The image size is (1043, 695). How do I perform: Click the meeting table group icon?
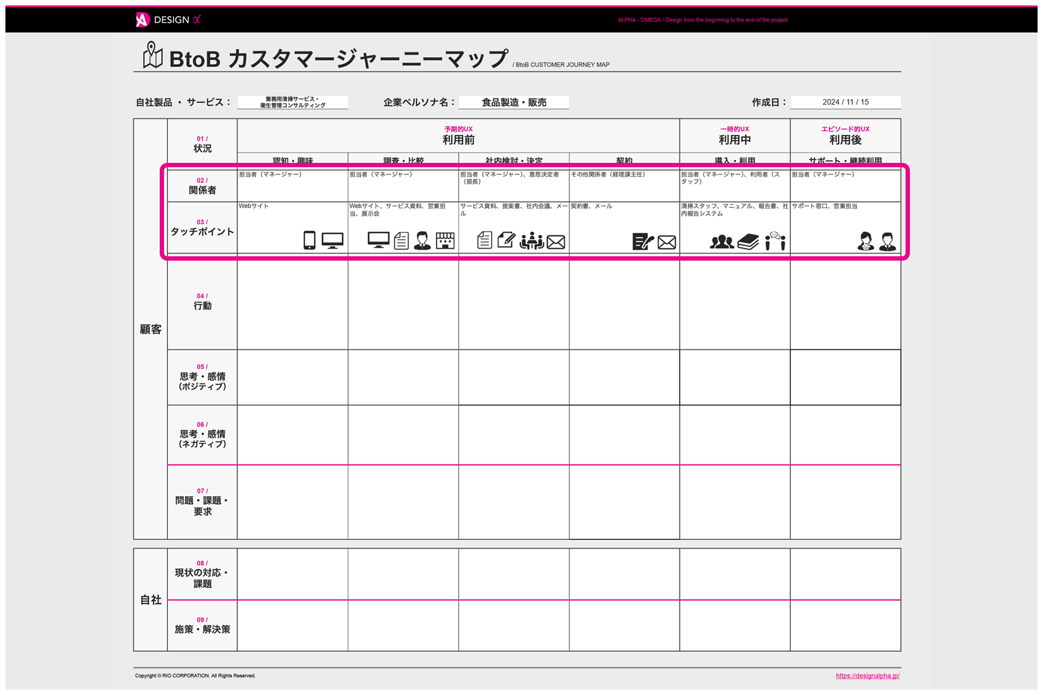point(532,241)
